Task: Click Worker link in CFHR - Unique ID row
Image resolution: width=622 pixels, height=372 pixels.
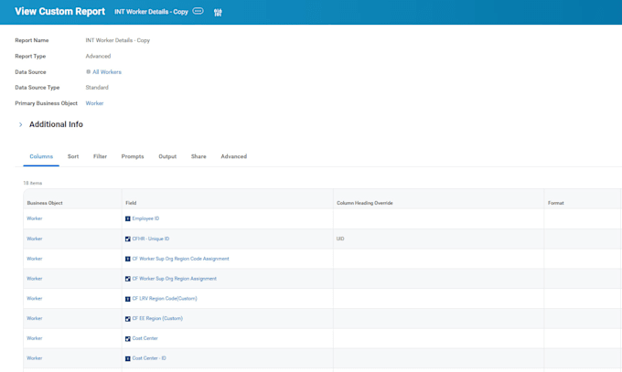Action: [35, 239]
